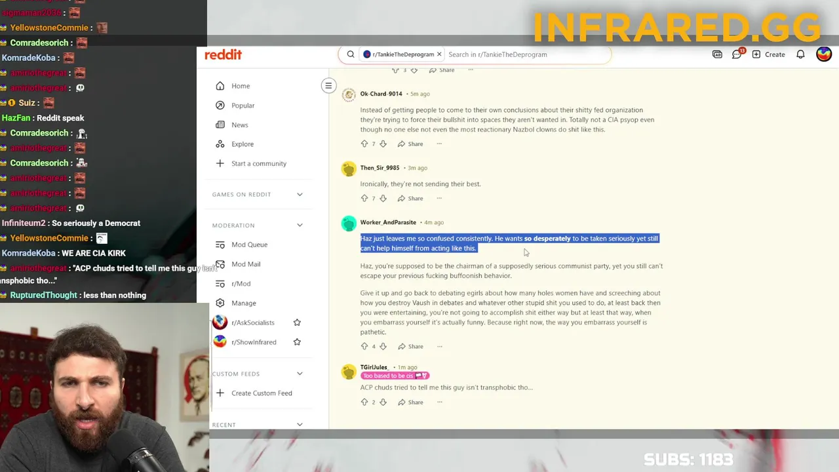Click Then_Sir_9985's avatar
This screenshot has height=472, width=839.
(x=349, y=169)
